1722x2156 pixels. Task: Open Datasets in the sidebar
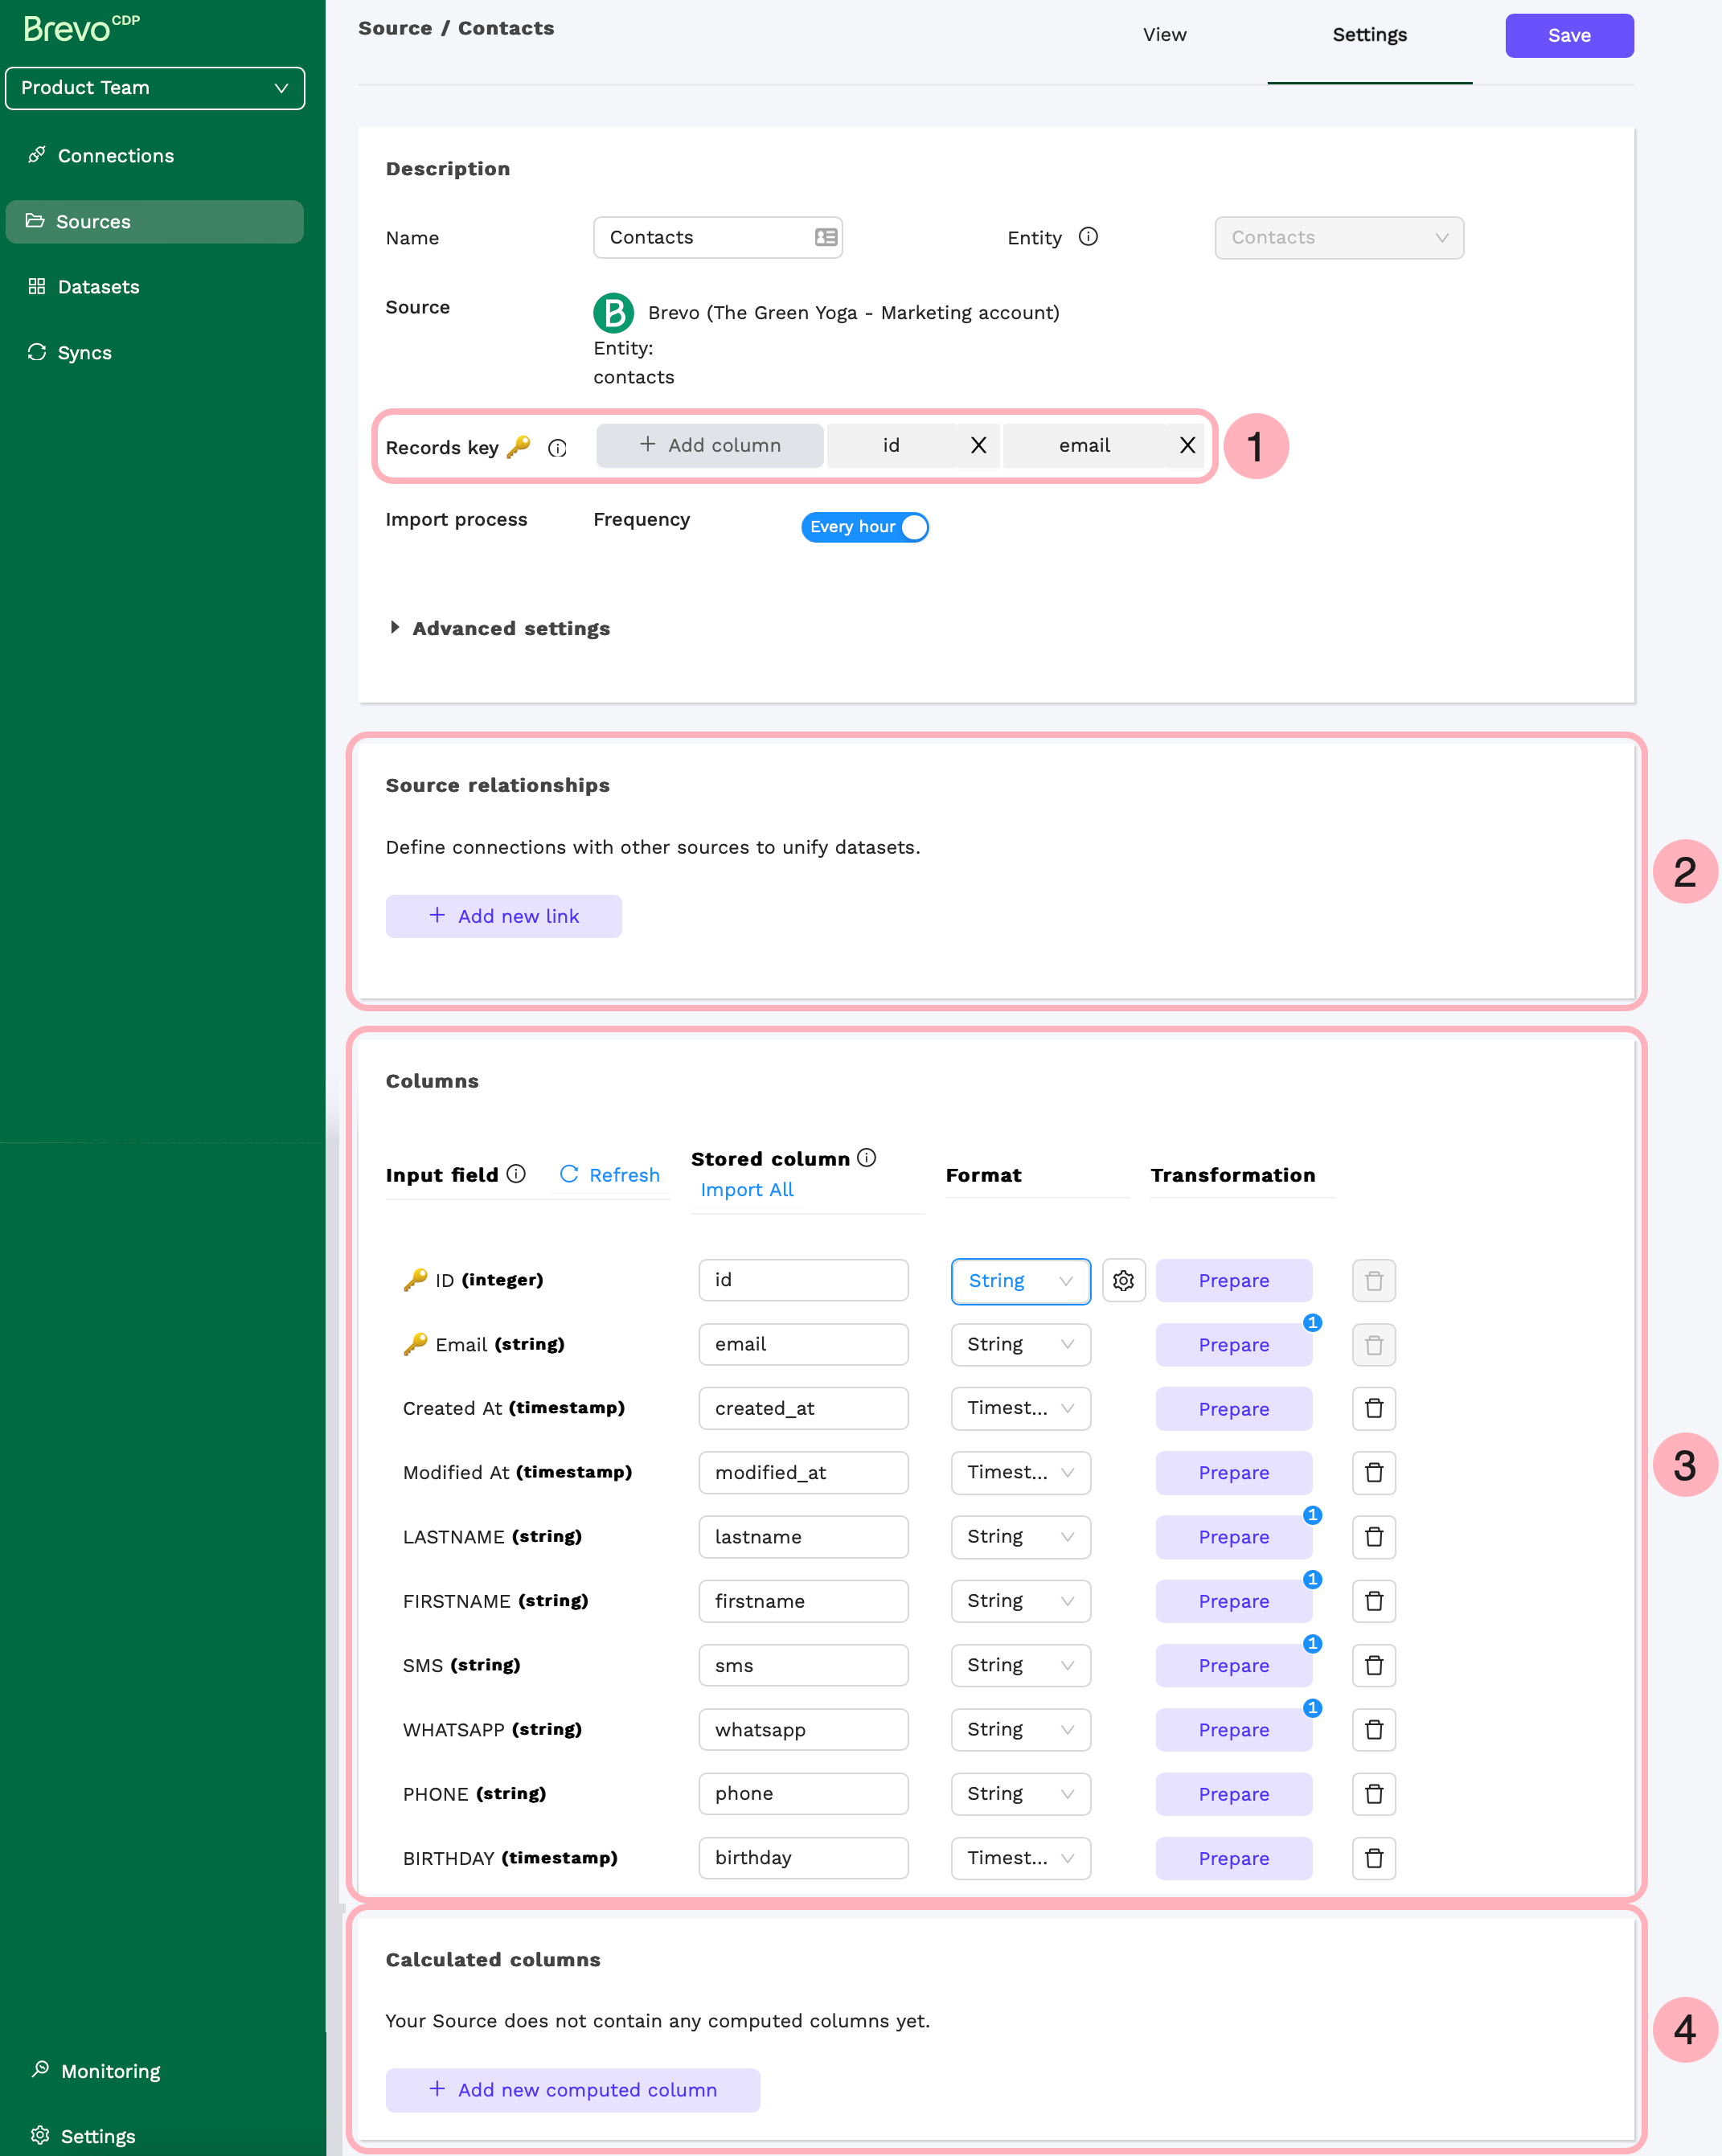pos(98,286)
